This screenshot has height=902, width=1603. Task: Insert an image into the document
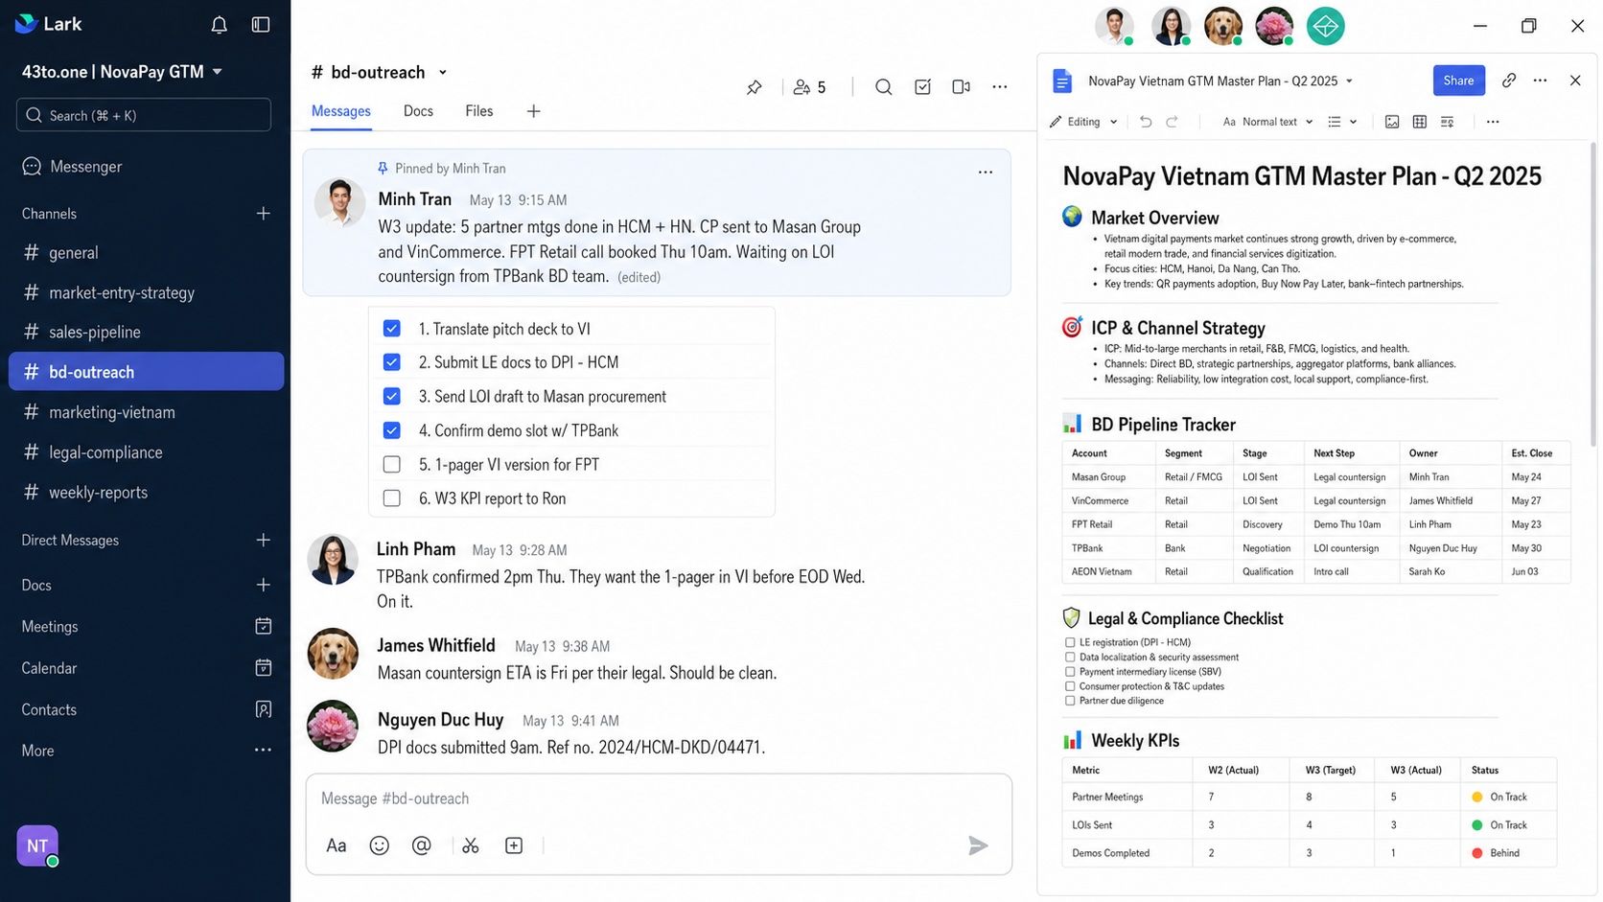coord(1392,122)
